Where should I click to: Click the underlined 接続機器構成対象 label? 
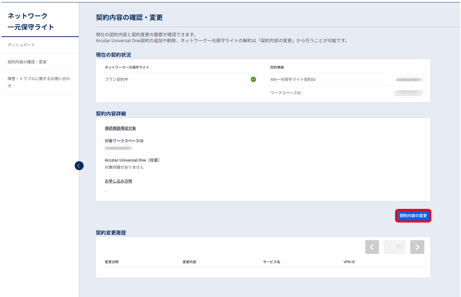tap(120, 128)
